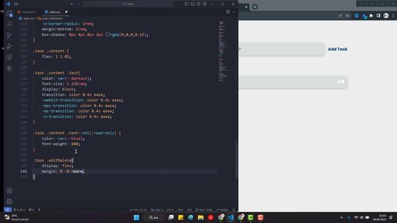This screenshot has height=223, width=397.
Task: Open a new tab in the browser
Action: 255,7
